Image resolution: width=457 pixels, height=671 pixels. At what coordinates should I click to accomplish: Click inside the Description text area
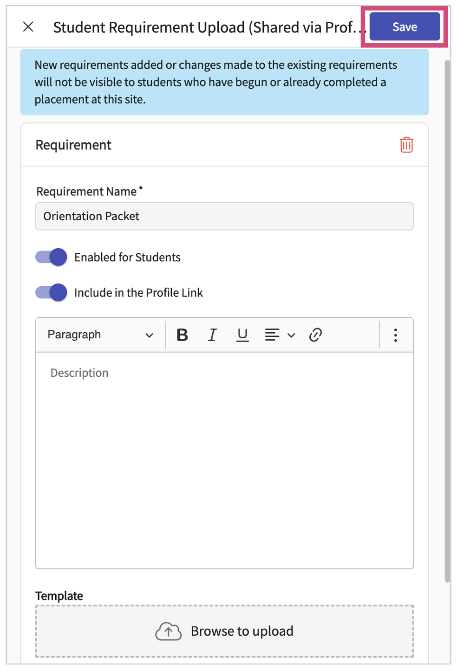click(224, 460)
